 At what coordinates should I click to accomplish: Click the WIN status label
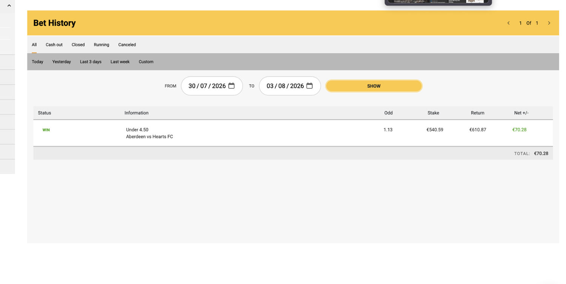click(46, 130)
